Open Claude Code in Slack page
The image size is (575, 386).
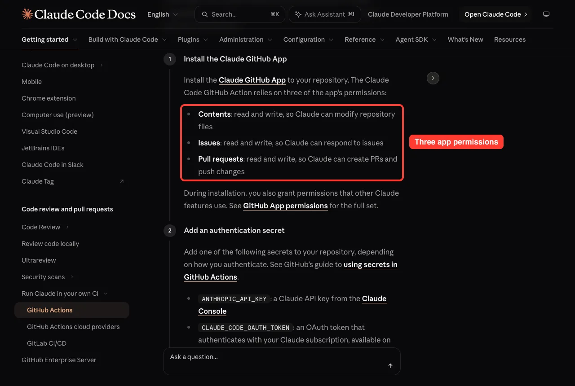pyautogui.click(x=53, y=165)
